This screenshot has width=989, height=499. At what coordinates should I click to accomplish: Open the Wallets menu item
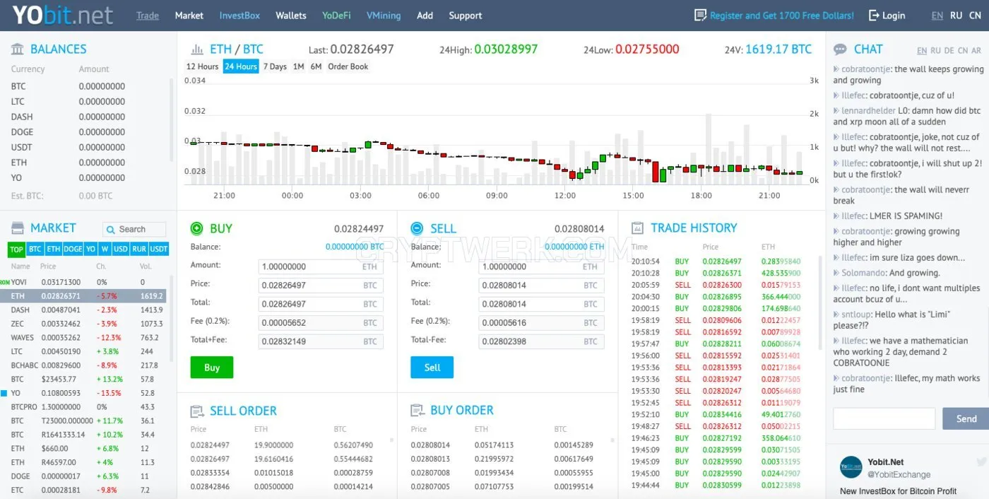(x=291, y=15)
